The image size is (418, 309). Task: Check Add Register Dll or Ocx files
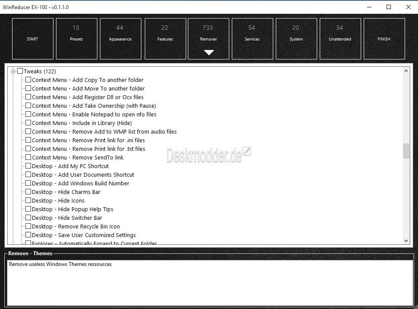tap(28, 97)
